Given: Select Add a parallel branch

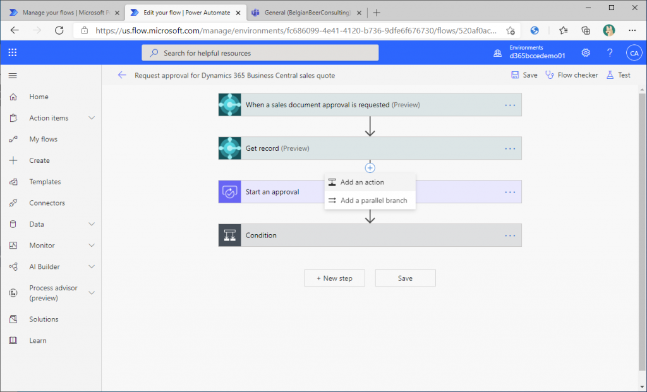Looking at the screenshot, I should tap(370, 200).
